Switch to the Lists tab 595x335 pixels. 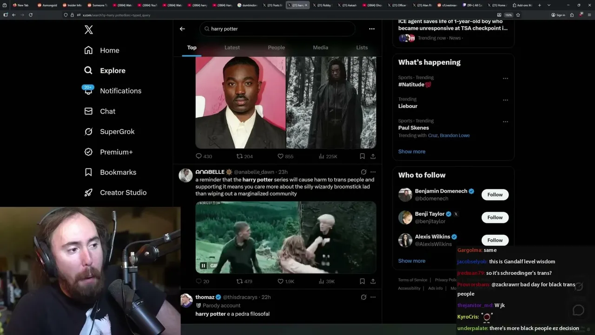362,47
